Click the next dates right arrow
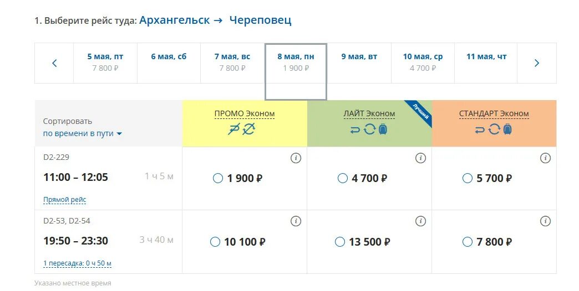The image size is (579, 291). coord(536,63)
